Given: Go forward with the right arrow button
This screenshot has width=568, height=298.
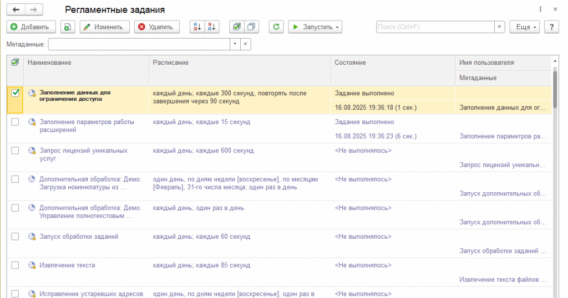Looking at the screenshot, I should [x=34, y=10].
